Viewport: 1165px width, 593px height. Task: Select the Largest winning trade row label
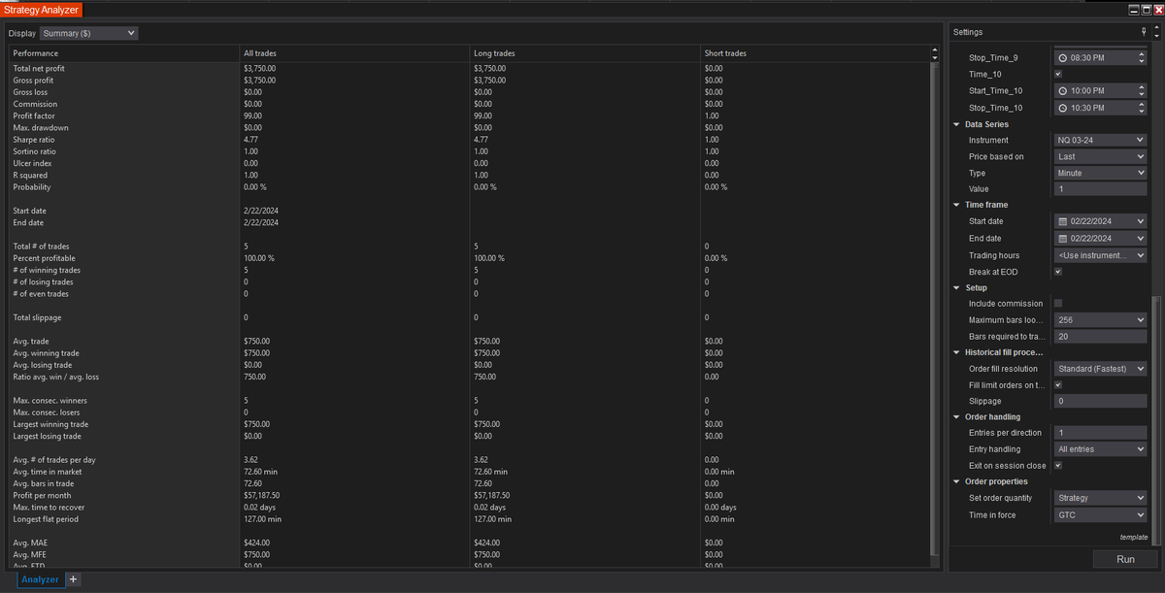pyautogui.click(x=50, y=424)
